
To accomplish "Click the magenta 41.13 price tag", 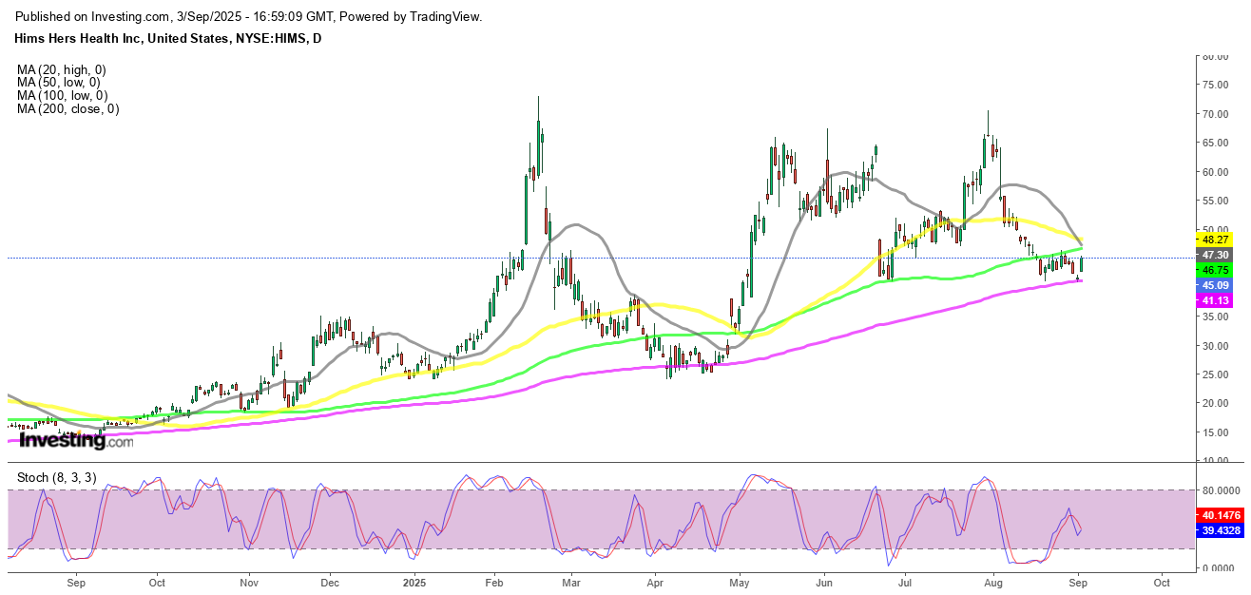I will pyautogui.click(x=1216, y=300).
